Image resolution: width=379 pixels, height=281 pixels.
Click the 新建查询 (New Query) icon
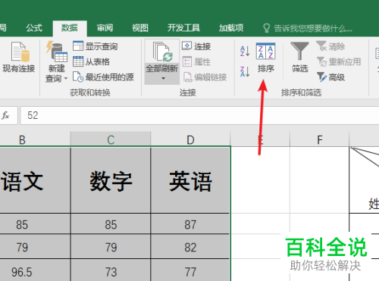point(57,52)
